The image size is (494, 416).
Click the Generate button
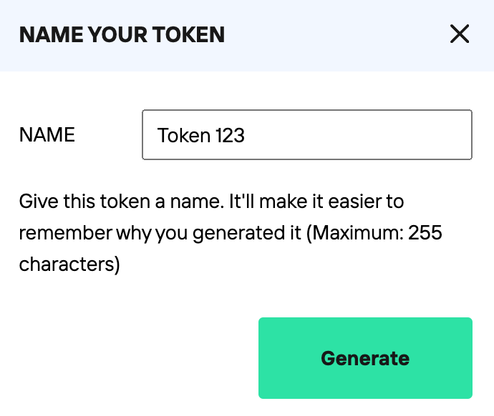coord(365,358)
